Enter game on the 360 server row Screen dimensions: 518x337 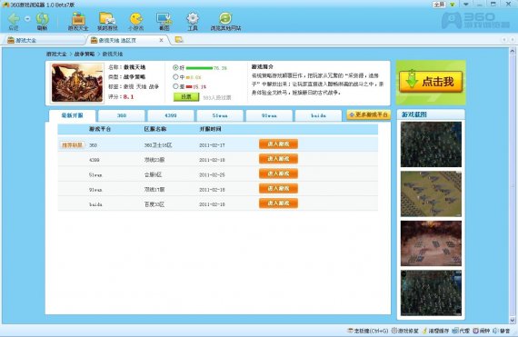278,144
